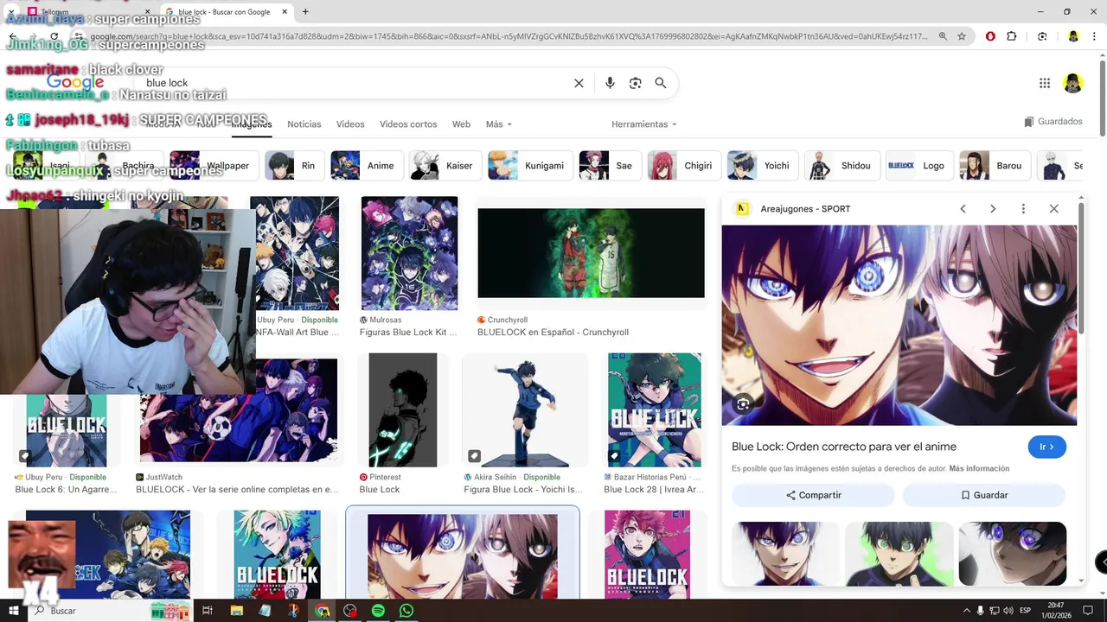Click the Chrome profile avatar in toolbar
This screenshot has height=622, width=1107.
pyautogui.click(x=1073, y=36)
